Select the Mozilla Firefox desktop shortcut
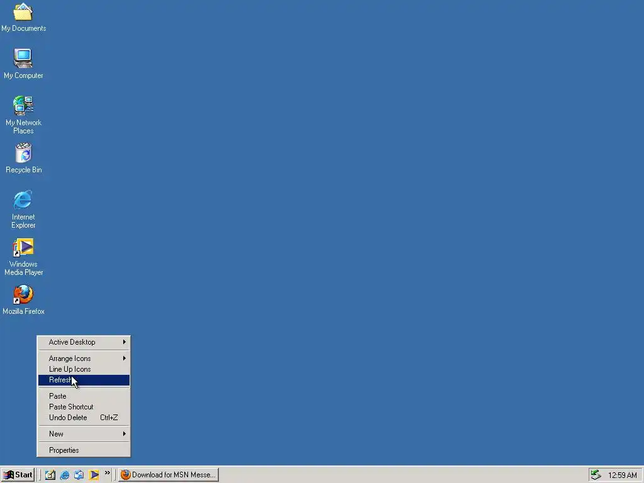Screen dimensions: 644x483 (x=23, y=300)
